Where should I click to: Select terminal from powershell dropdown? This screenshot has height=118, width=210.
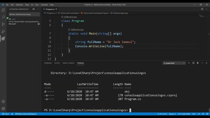point(174,63)
